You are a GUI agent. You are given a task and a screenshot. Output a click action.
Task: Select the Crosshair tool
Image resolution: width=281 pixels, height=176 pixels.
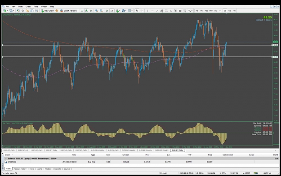(142, 11)
